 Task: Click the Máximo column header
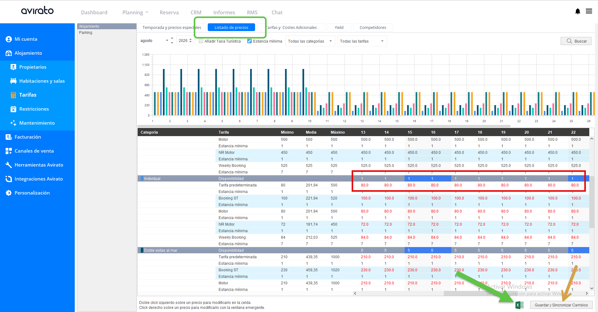[338, 132]
